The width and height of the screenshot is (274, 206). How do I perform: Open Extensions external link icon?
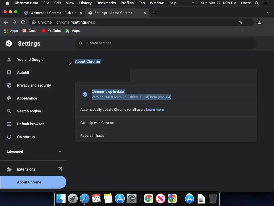click(x=60, y=169)
